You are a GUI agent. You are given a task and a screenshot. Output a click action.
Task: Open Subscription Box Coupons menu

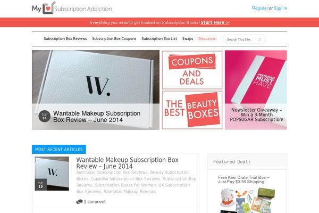114,39
